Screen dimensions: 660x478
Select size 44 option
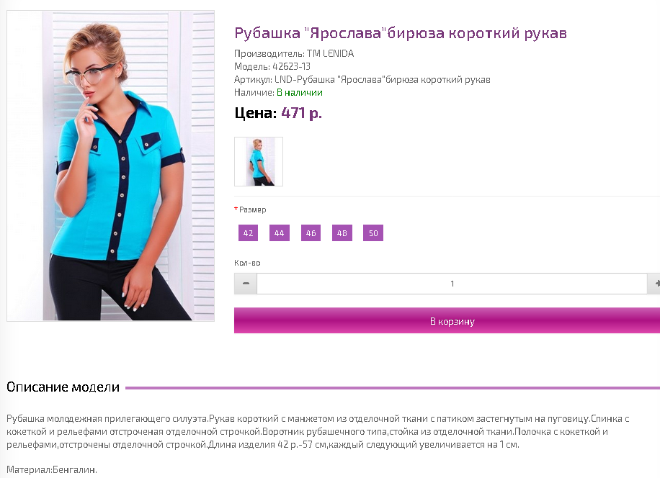(280, 233)
